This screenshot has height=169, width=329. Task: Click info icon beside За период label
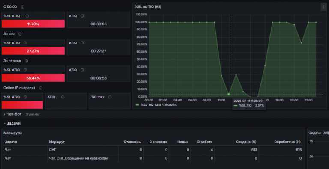[26, 61]
